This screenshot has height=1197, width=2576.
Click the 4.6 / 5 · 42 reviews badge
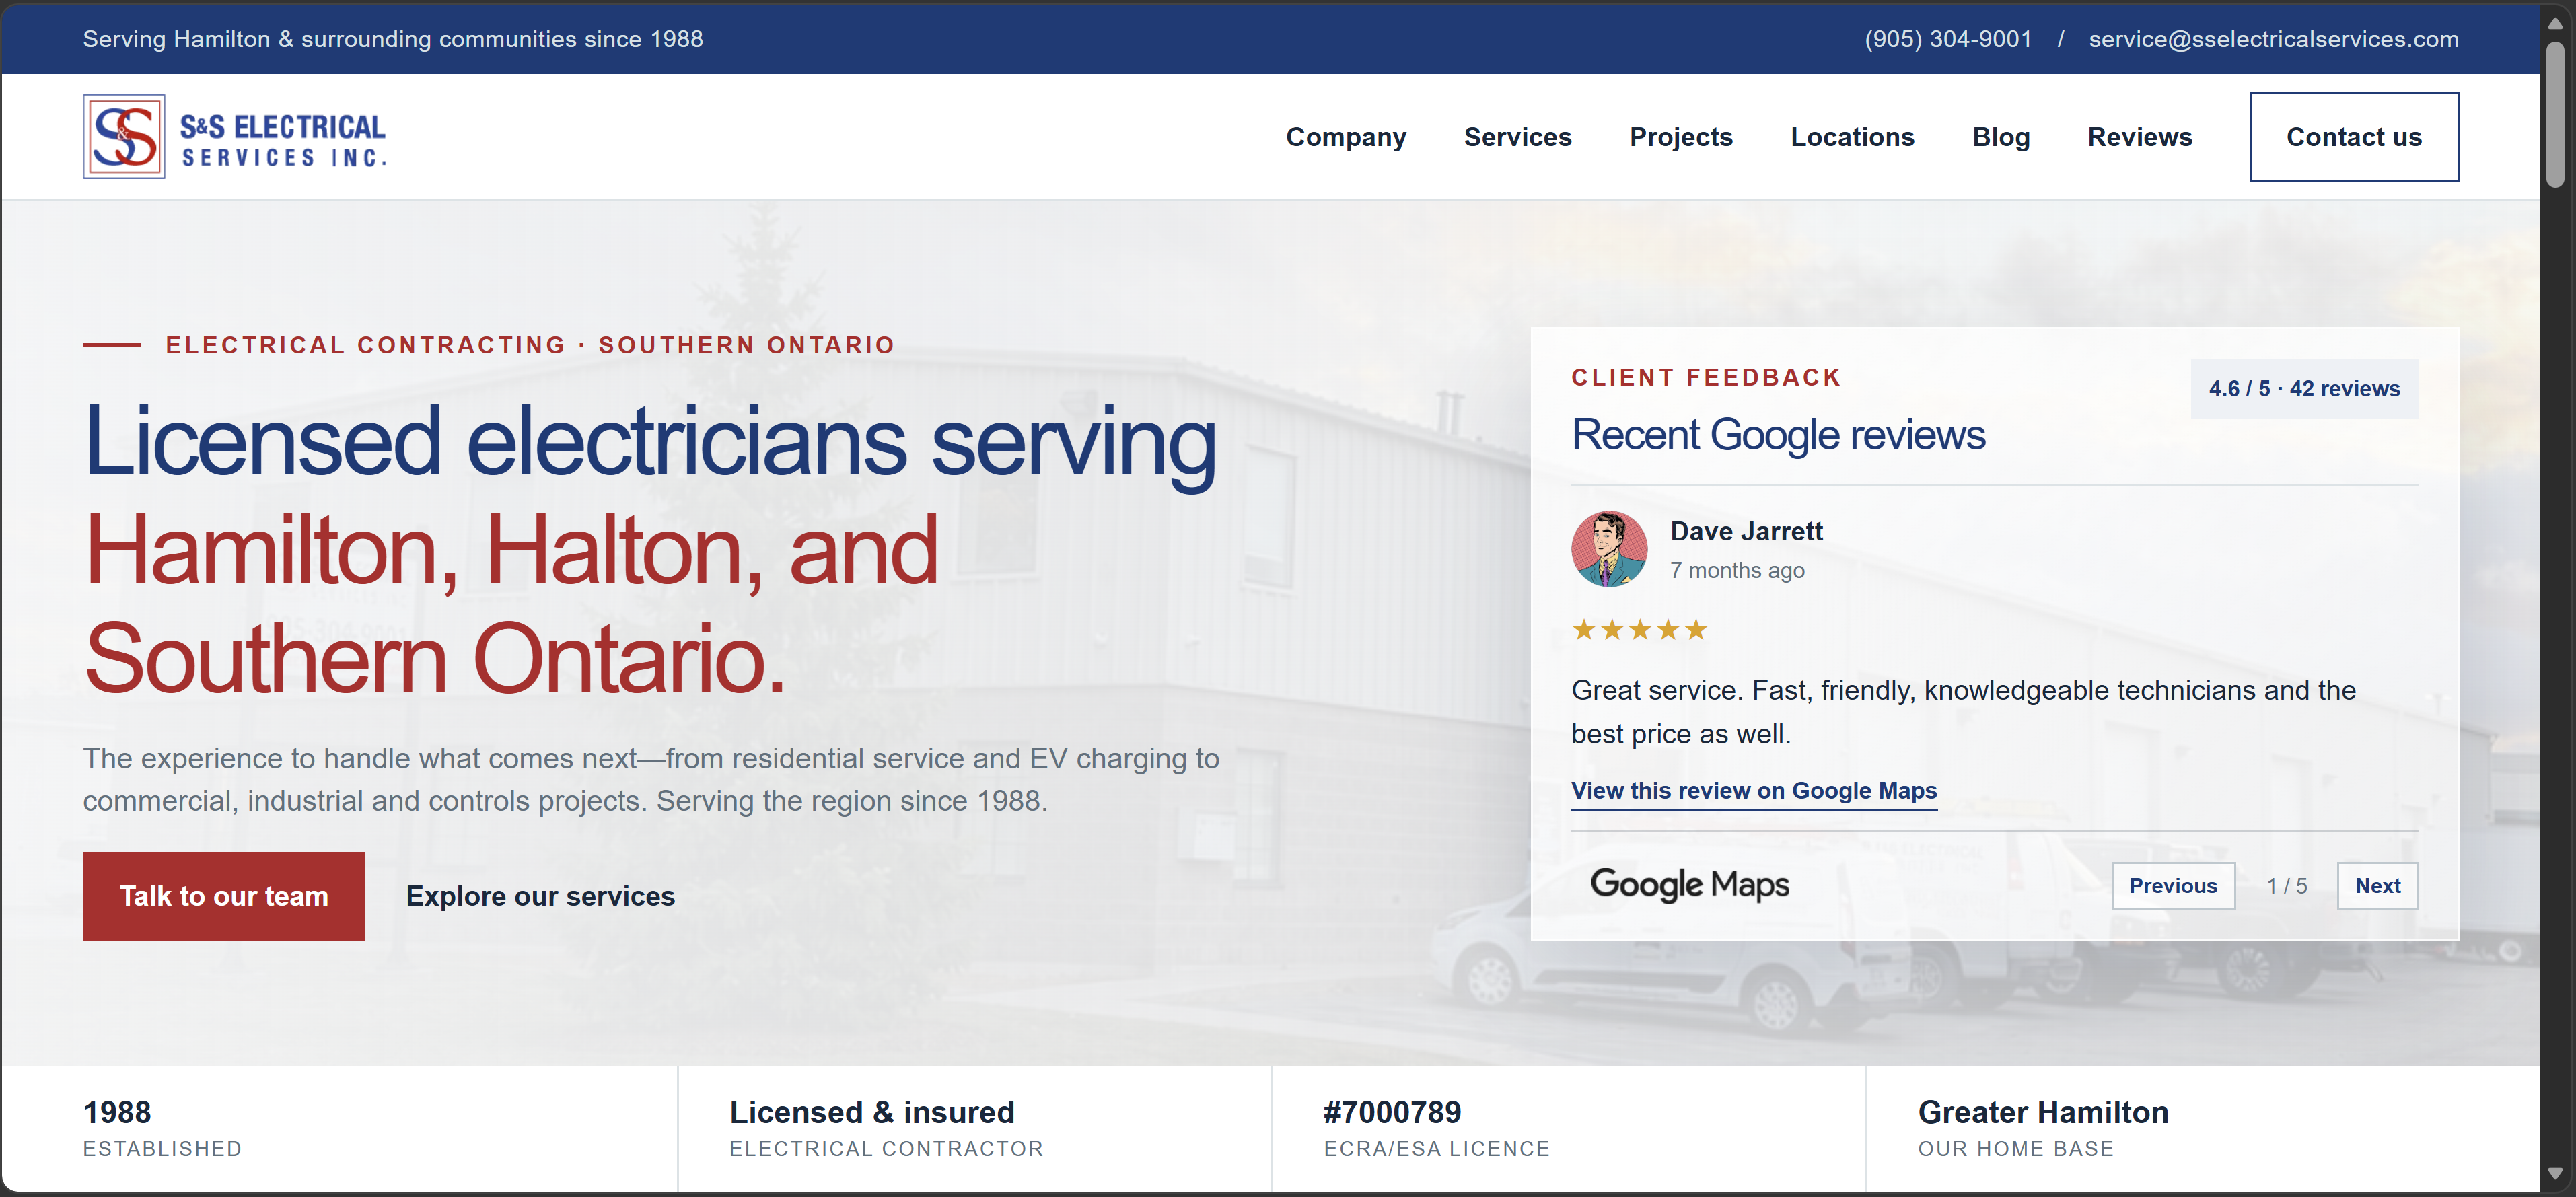point(2304,389)
